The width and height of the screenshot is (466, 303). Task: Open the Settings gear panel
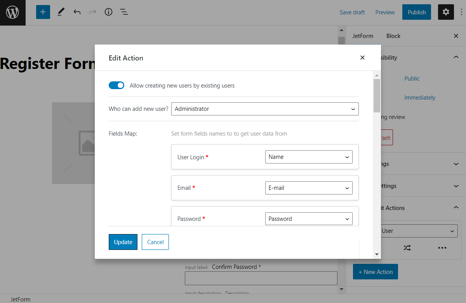coord(445,12)
